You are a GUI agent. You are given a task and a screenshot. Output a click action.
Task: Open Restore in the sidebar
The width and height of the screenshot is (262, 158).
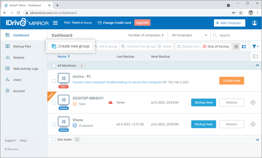[x=19, y=57]
